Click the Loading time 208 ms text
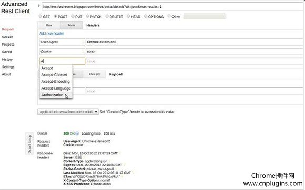The width and height of the screenshot is (305, 190). tap(98, 133)
